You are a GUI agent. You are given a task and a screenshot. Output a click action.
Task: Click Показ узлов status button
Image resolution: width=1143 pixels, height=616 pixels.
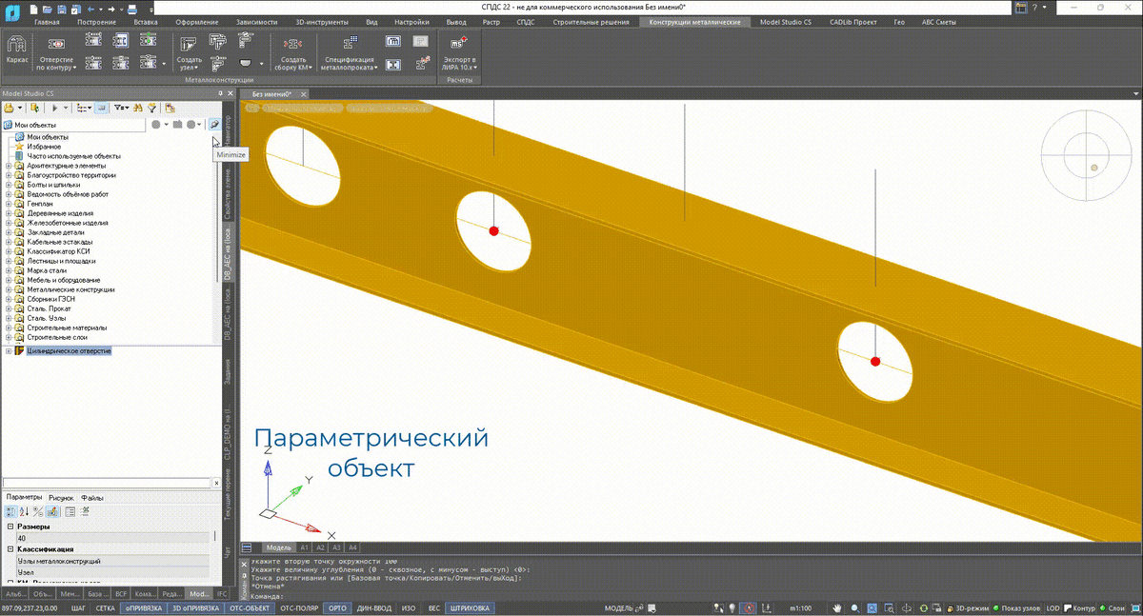point(1015,607)
